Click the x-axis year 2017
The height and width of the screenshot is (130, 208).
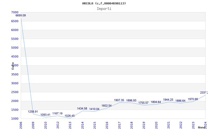click(119, 125)
